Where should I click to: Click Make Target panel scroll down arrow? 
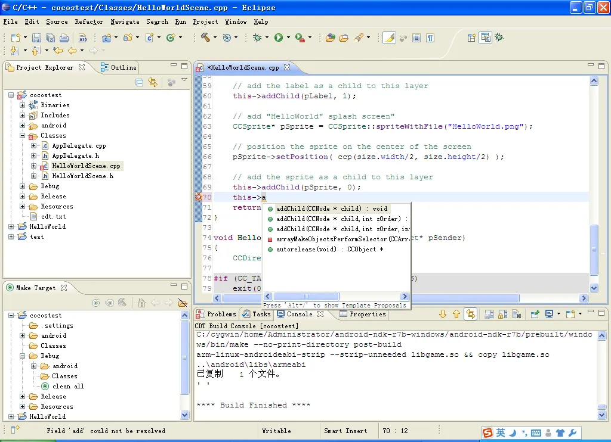[x=185, y=415]
